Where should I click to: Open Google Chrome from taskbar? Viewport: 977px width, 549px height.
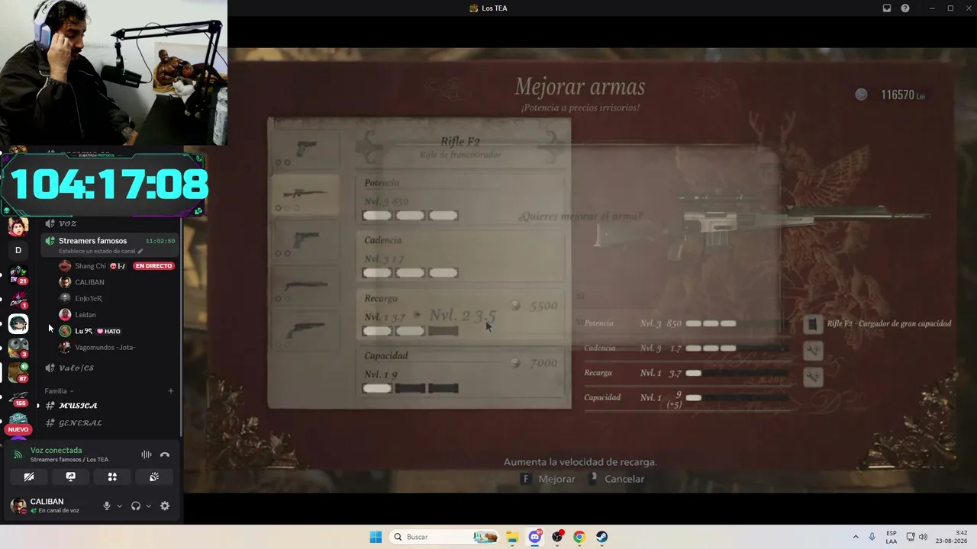pyautogui.click(x=579, y=537)
